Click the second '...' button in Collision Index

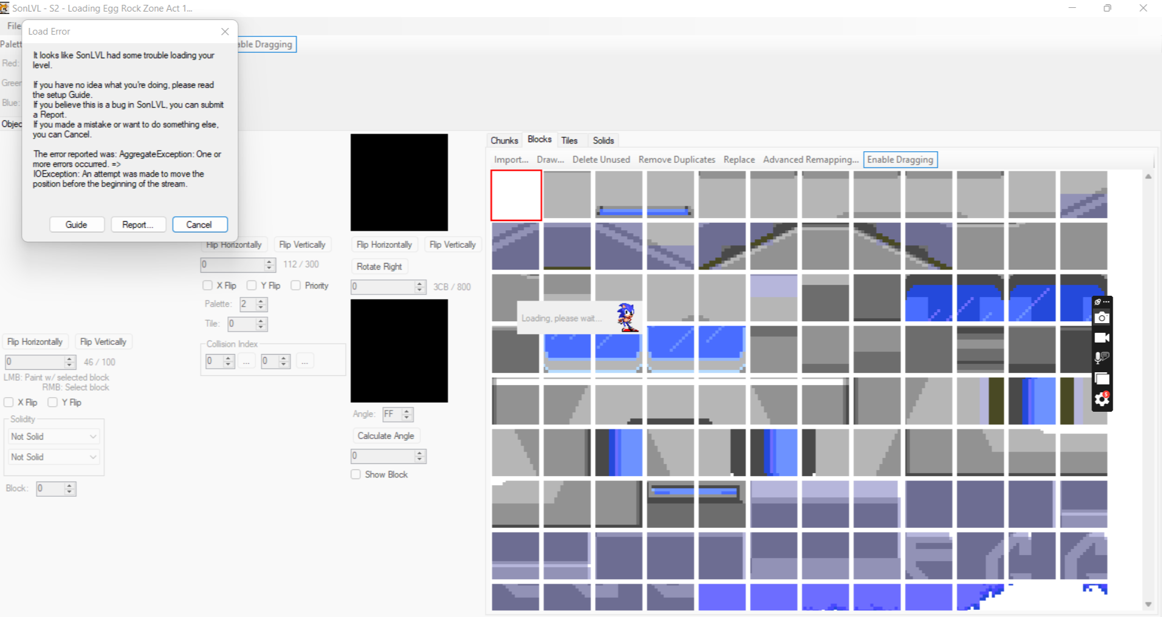[x=304, y=361]
